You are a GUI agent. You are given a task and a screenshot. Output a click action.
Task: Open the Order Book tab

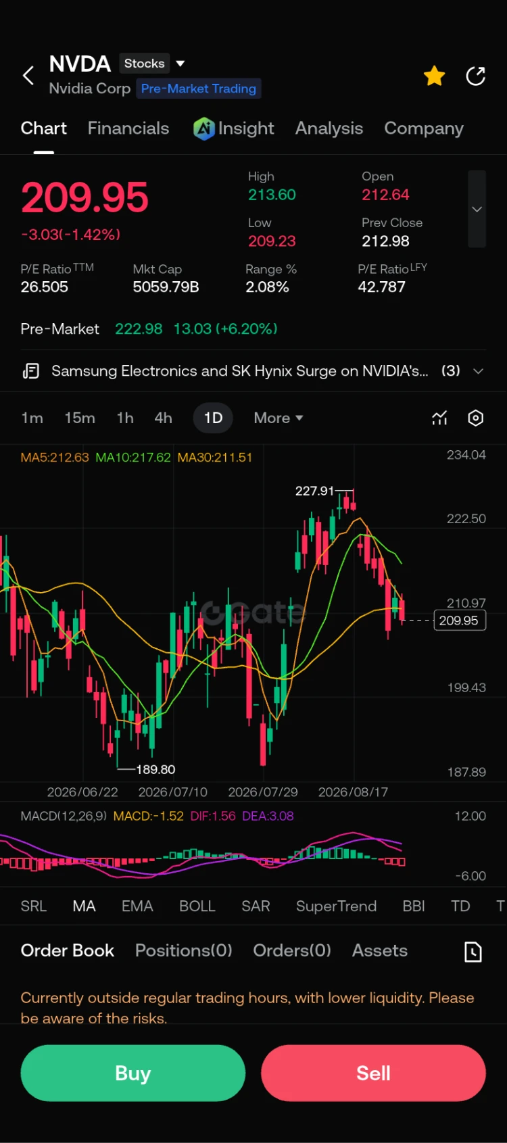point(68,950)
